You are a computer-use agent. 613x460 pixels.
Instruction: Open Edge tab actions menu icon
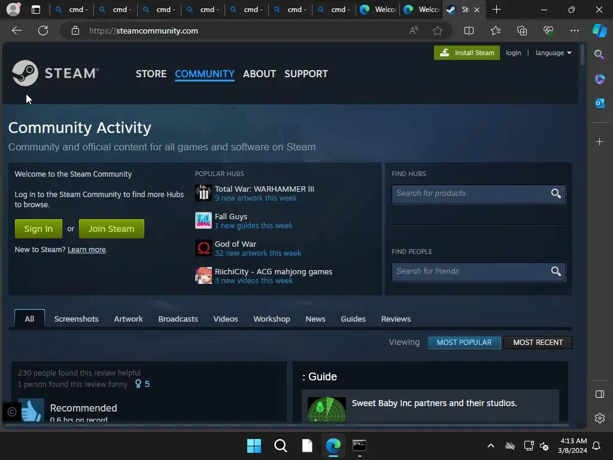coord(35,10)
